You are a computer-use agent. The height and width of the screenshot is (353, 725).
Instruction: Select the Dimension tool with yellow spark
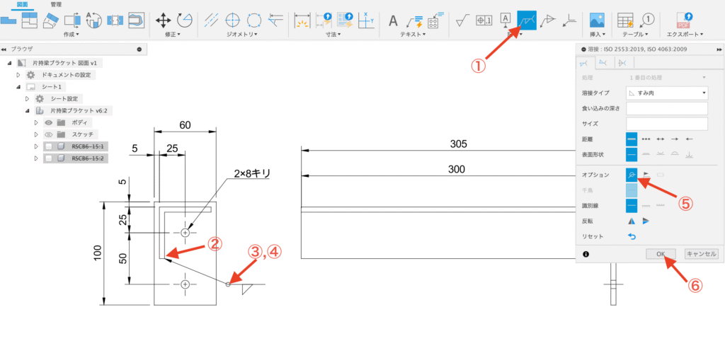[x=303, y=21]
